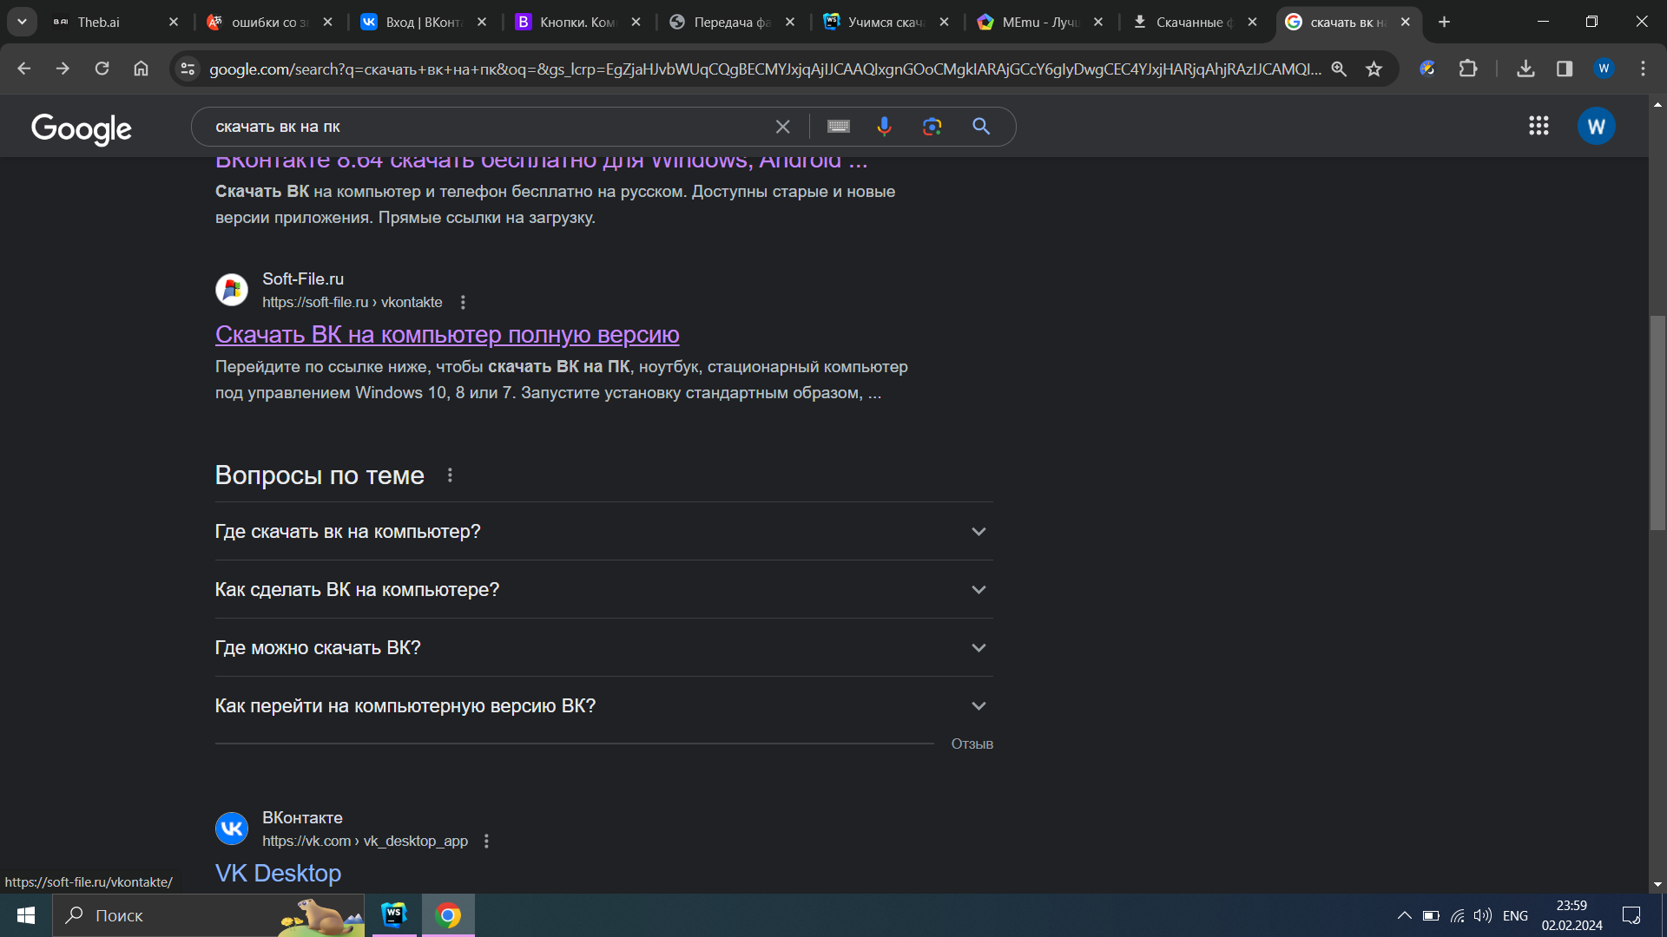1667x937 pixels.
Task: Switch to the Theb.ai tab
Action: [x=114, y=22]
